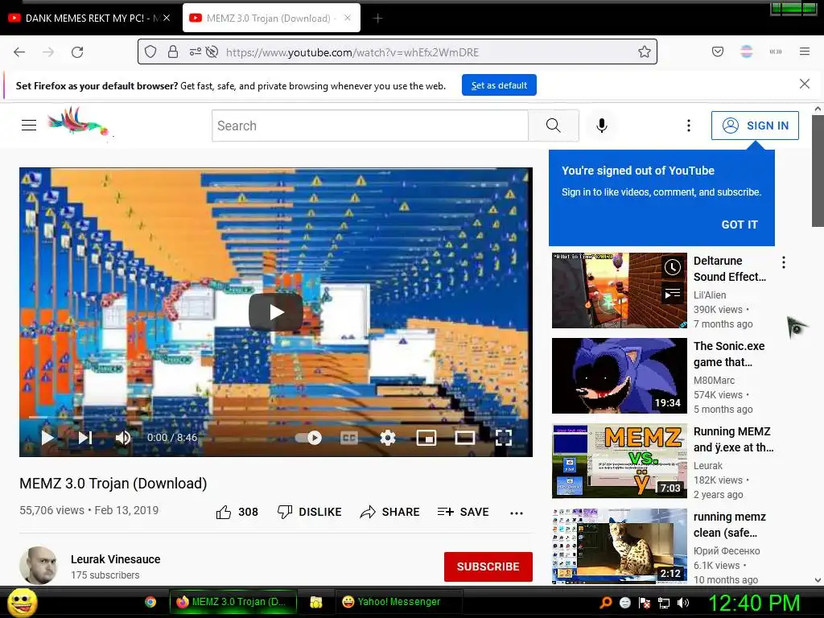Viewport: 824px width, 618px height.
Task: Click the video progress bar
Action: tap(276, 417)
